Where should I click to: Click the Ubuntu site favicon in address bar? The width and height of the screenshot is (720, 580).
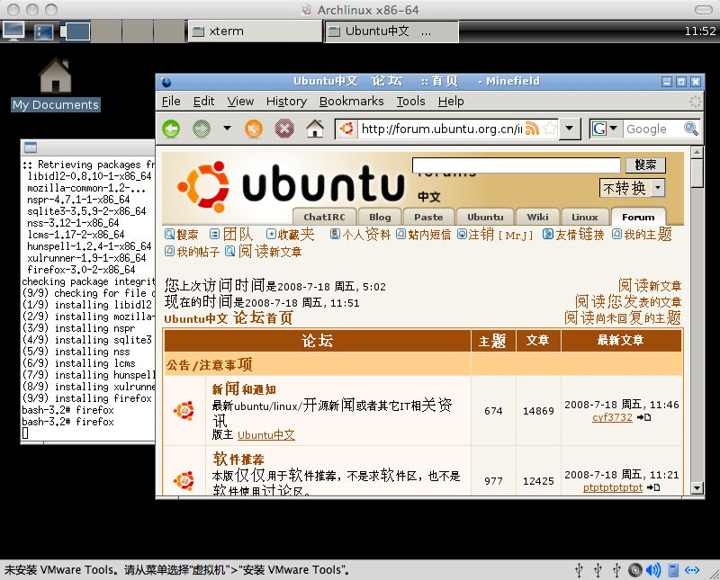[347, 129]
